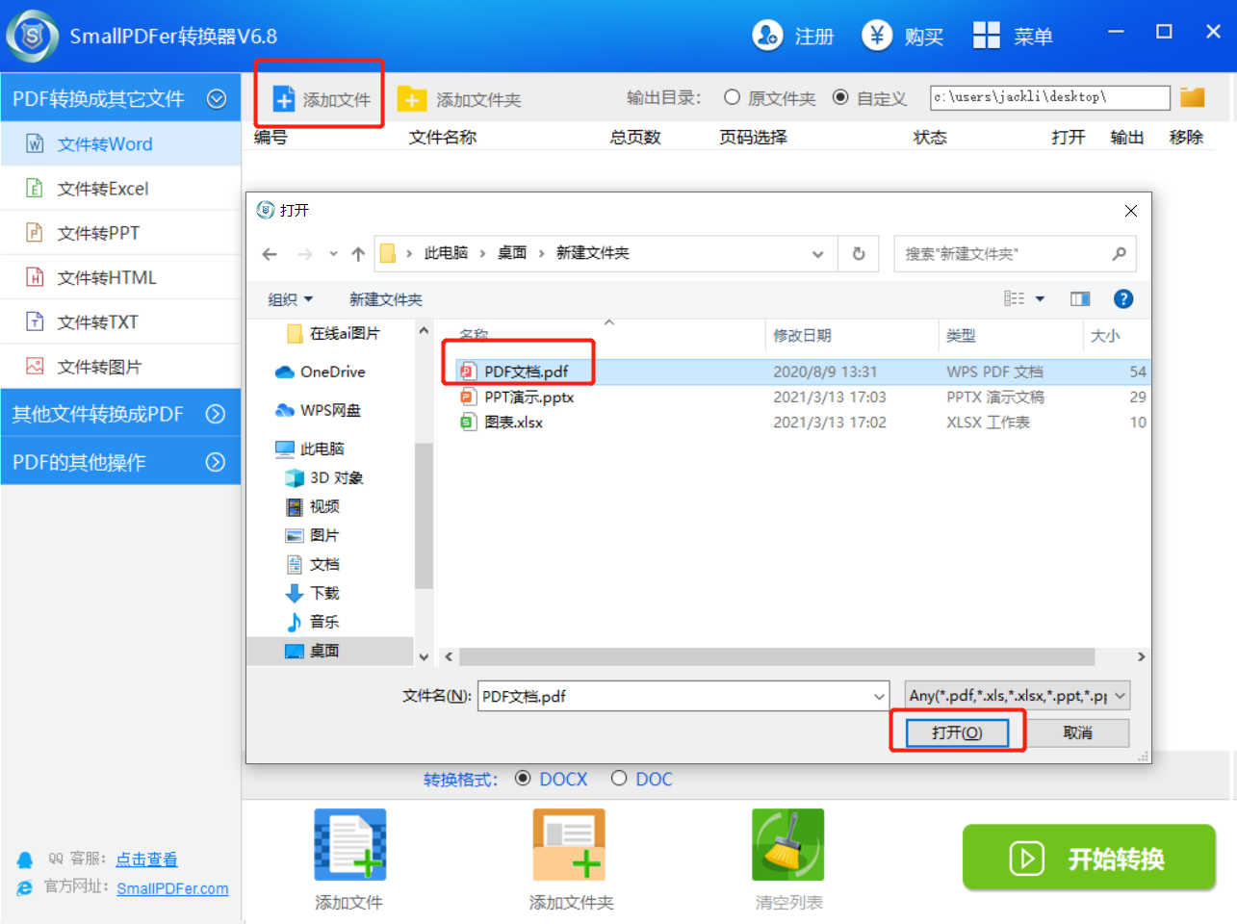Click the 购买 purchase yen icon

coord(877,36)
